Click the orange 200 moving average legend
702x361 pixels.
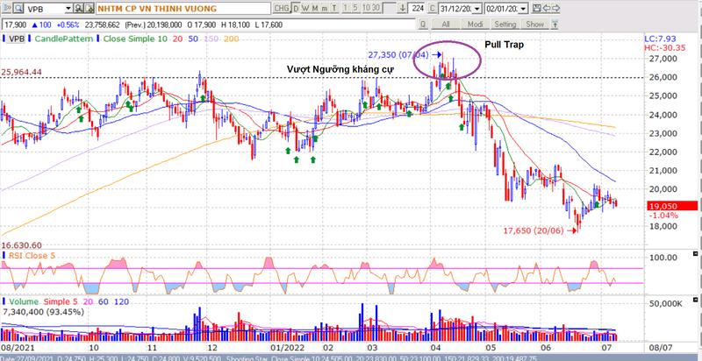[232, 39]
